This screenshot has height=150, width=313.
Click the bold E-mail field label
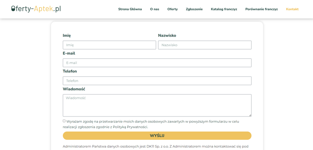click(x=69, y=53)
